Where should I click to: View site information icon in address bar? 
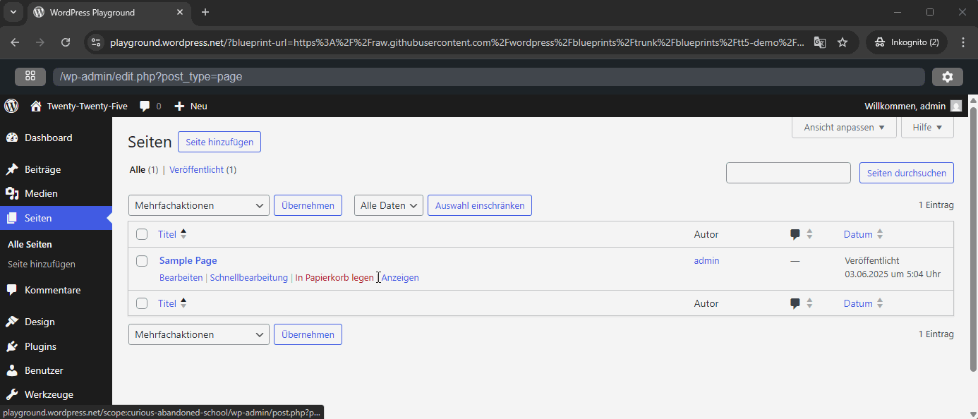95,42
